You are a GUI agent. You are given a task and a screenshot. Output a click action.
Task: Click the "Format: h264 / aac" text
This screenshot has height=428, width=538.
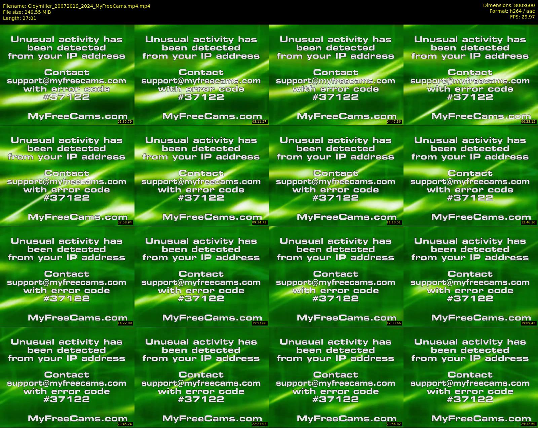pyautogui.click(x=512, y=11)
